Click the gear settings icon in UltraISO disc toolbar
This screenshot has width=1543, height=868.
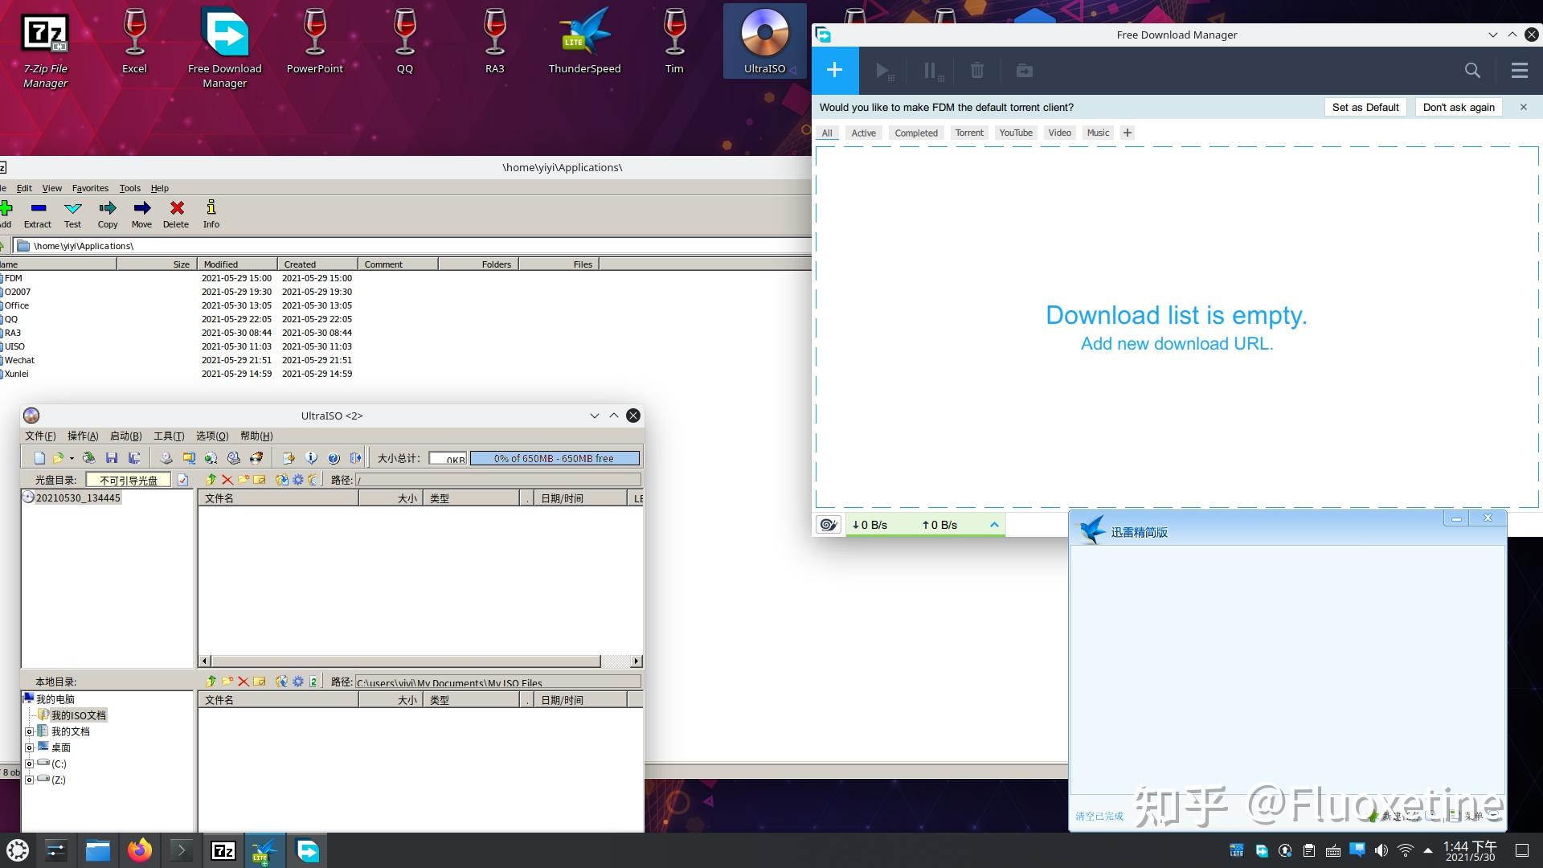(298, 480)
